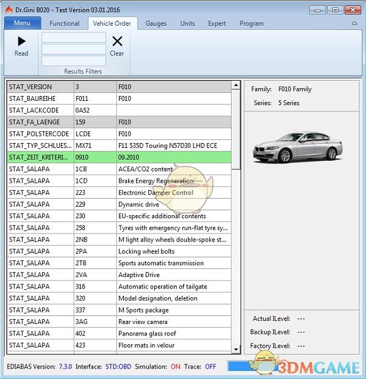Click the Locking wheel bolts cell
The height and width of the screenshot is (379, 366).
pyautogui.click(x=174, y=251)
